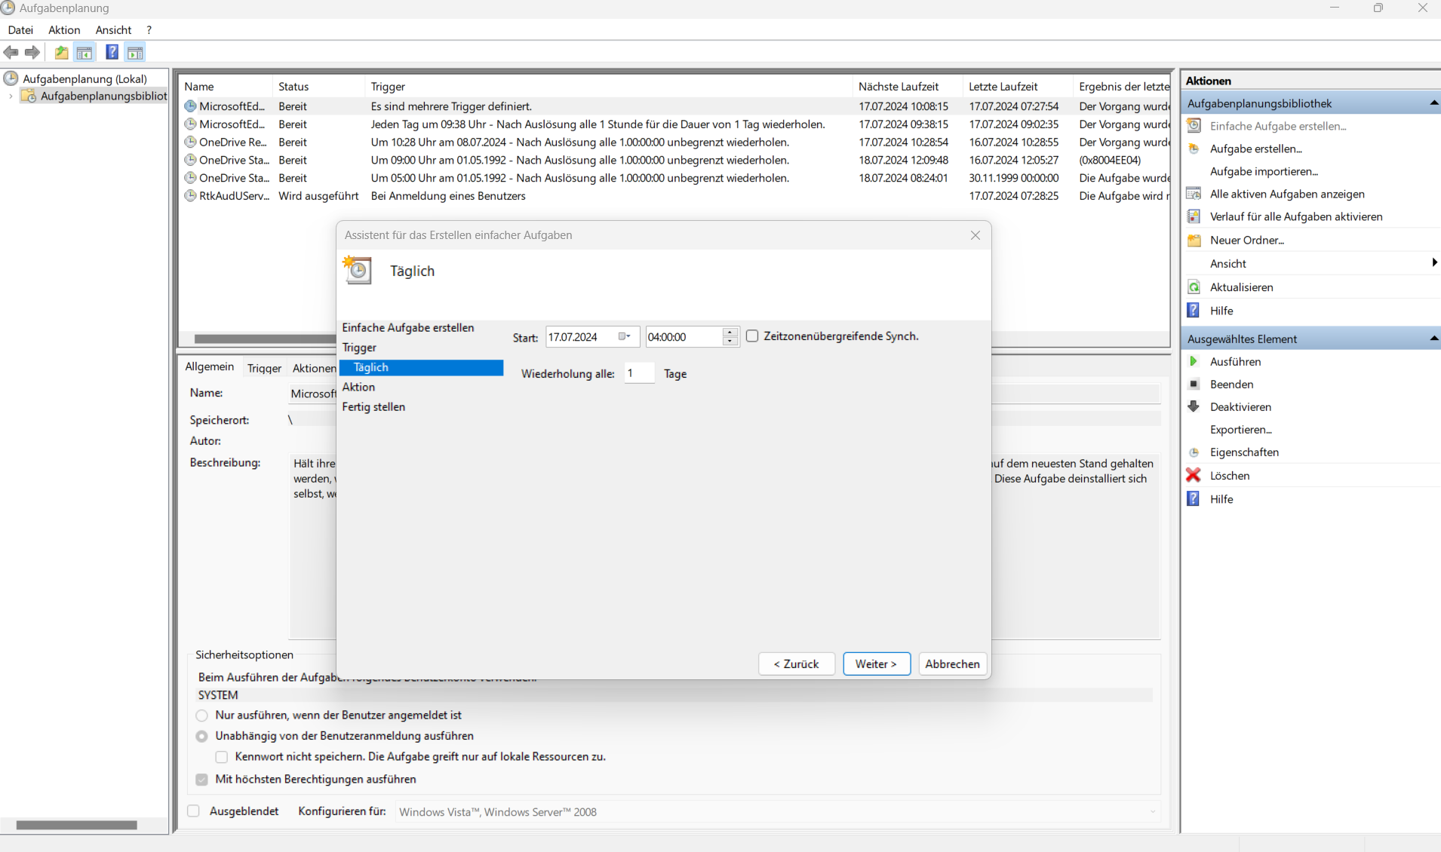Screen dimensions: 1441x852
Task: Click the green Ausführen play icon
Action: coord(1194,362)
